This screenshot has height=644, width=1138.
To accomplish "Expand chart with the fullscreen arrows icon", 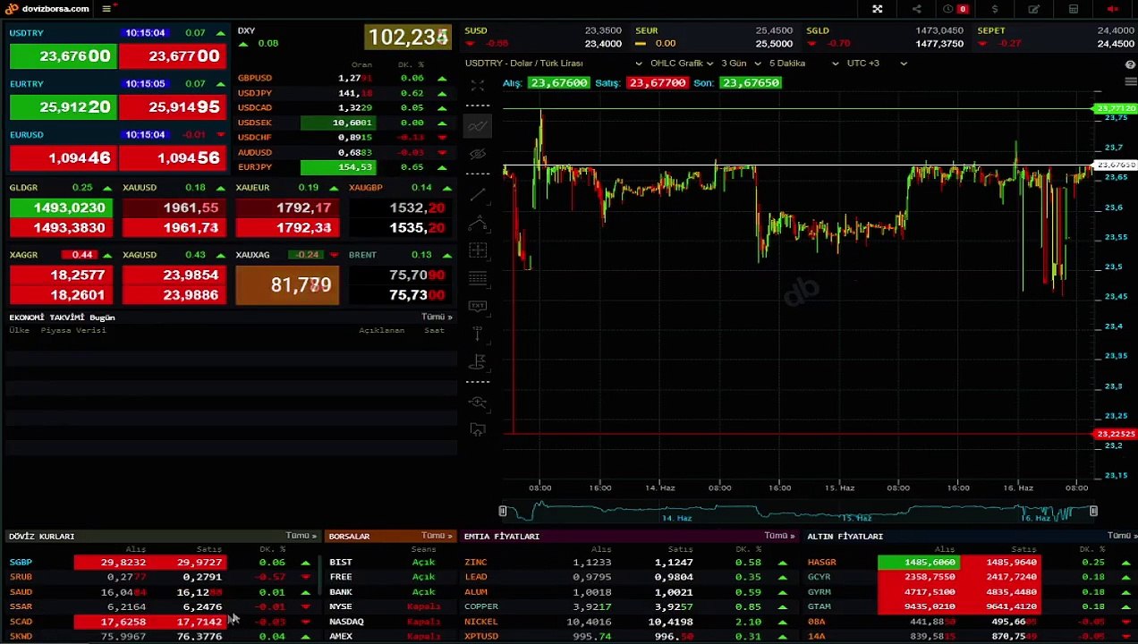I will pos(478,86).
